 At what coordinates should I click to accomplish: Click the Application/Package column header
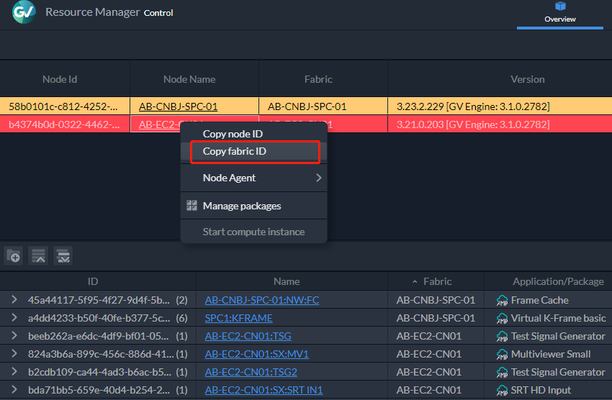coord(558,281)
